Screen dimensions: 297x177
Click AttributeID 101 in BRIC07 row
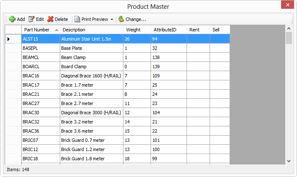[169, 140]
